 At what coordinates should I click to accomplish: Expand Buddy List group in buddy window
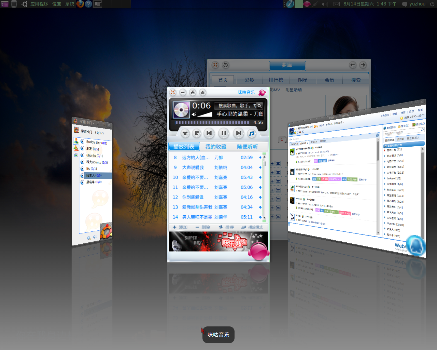point(82,142)
